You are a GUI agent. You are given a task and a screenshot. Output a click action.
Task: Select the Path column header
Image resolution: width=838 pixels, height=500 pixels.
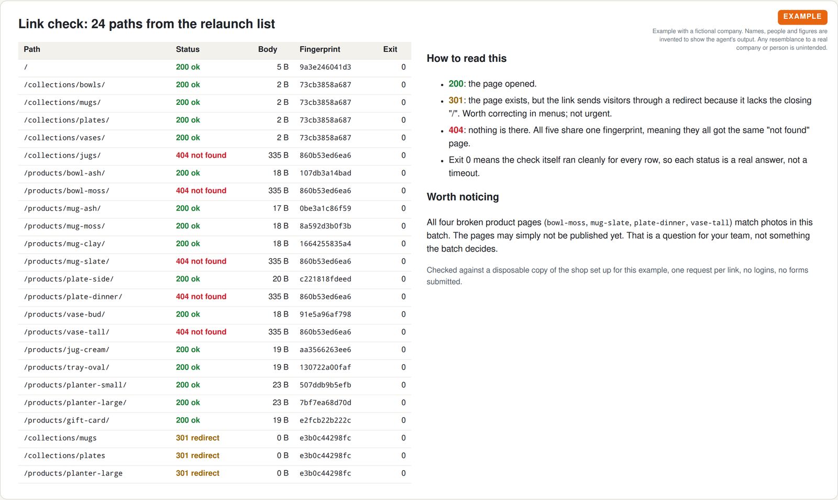[x=32, y=49]
